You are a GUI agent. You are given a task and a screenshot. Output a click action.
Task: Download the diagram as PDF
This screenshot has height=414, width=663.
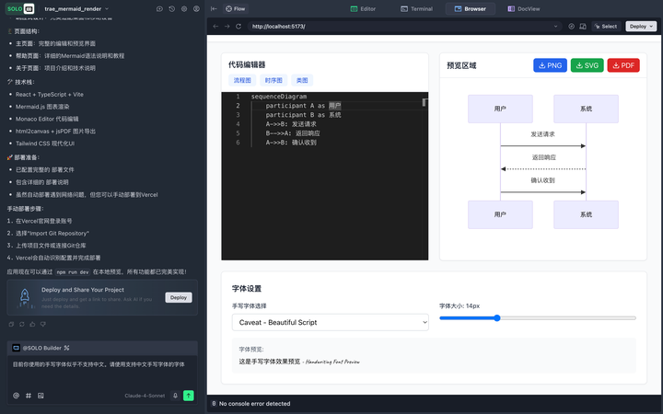[622, 65]
